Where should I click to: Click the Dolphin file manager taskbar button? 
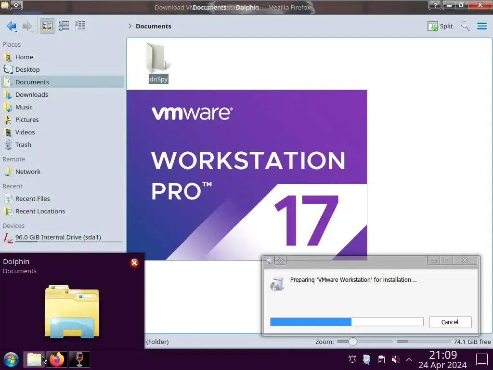point(34,359)
